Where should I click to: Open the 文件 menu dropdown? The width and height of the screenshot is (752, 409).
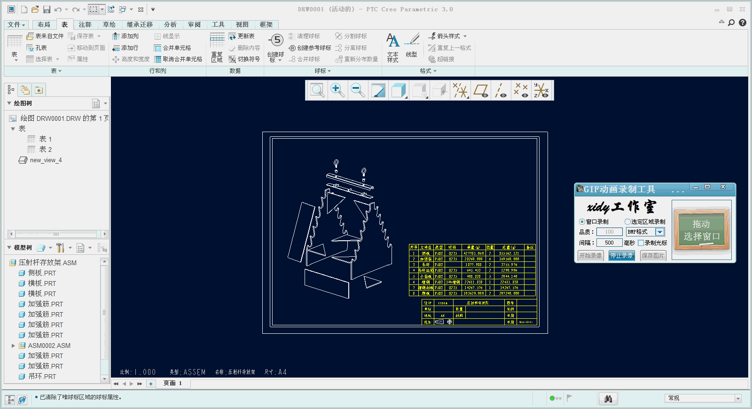click(x=16, y=24)
